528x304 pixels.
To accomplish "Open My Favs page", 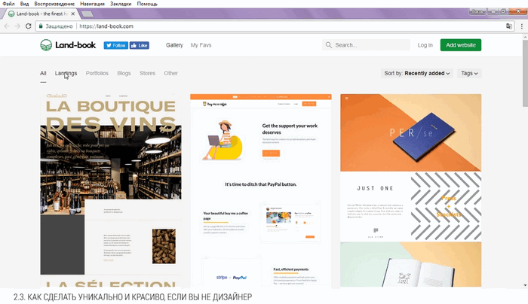I will (x=201, y=45).
